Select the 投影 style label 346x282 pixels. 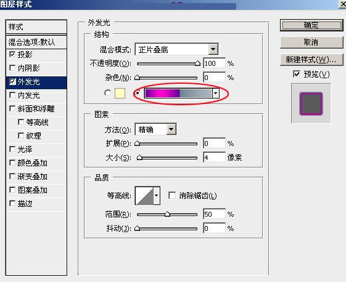coord(25,54)
